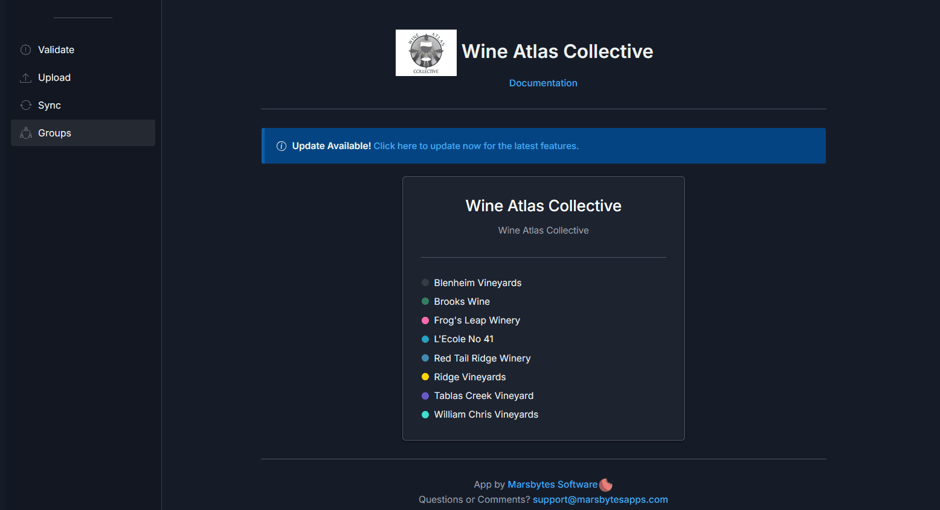This screenshot has width=940, height=510.
Task: Open the Sync section
Action: click(x=50, y=106)
